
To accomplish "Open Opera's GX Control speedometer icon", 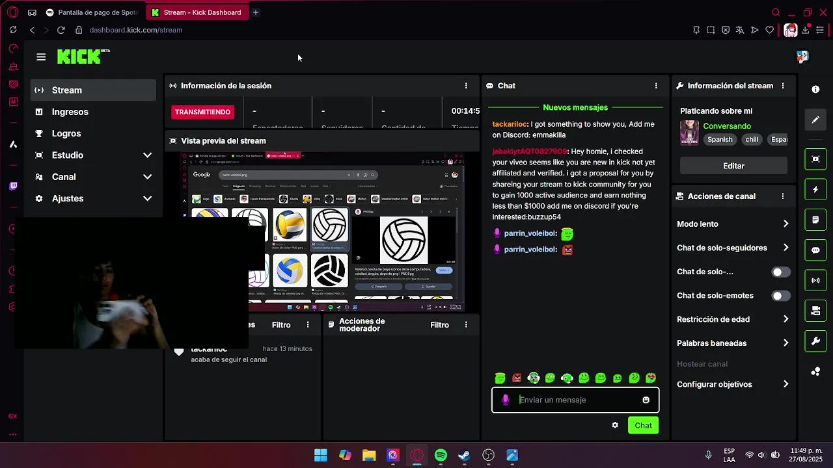I will pos(13,48).
